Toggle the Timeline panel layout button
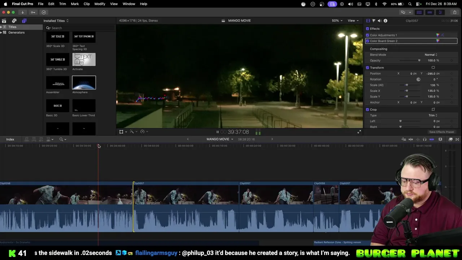462x260 pixels. [x=430, y=12]
